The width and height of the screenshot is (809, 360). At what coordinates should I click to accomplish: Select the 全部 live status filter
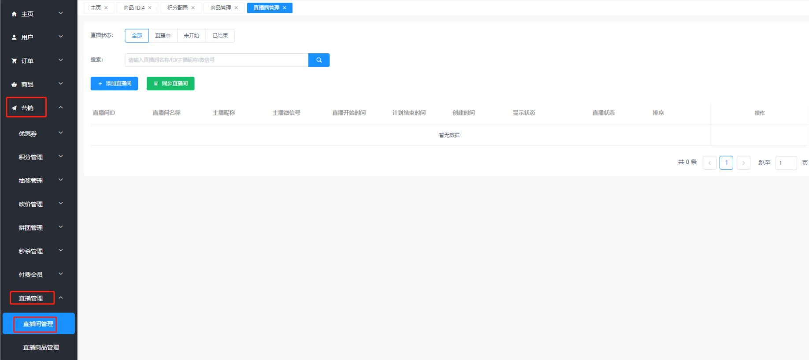pyautogui.click(x=137, y=36)
